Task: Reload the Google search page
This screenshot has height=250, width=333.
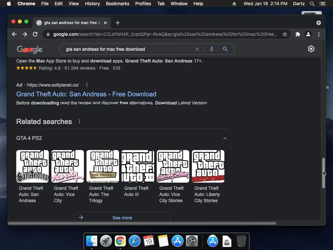Action: [x=35, y=34]
